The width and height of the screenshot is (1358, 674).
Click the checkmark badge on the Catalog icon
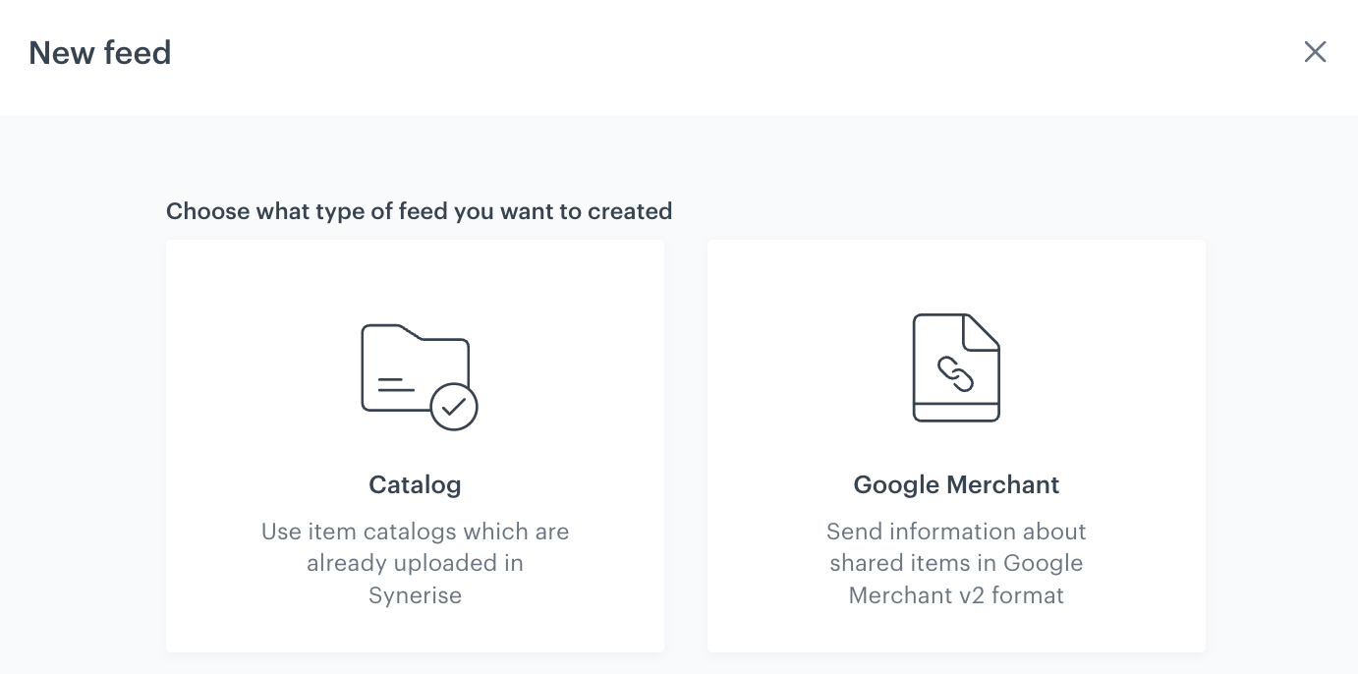tap(454, 406)
